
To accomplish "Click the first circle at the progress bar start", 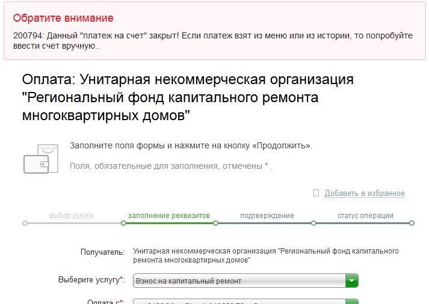I will click(x=25, y=223).
